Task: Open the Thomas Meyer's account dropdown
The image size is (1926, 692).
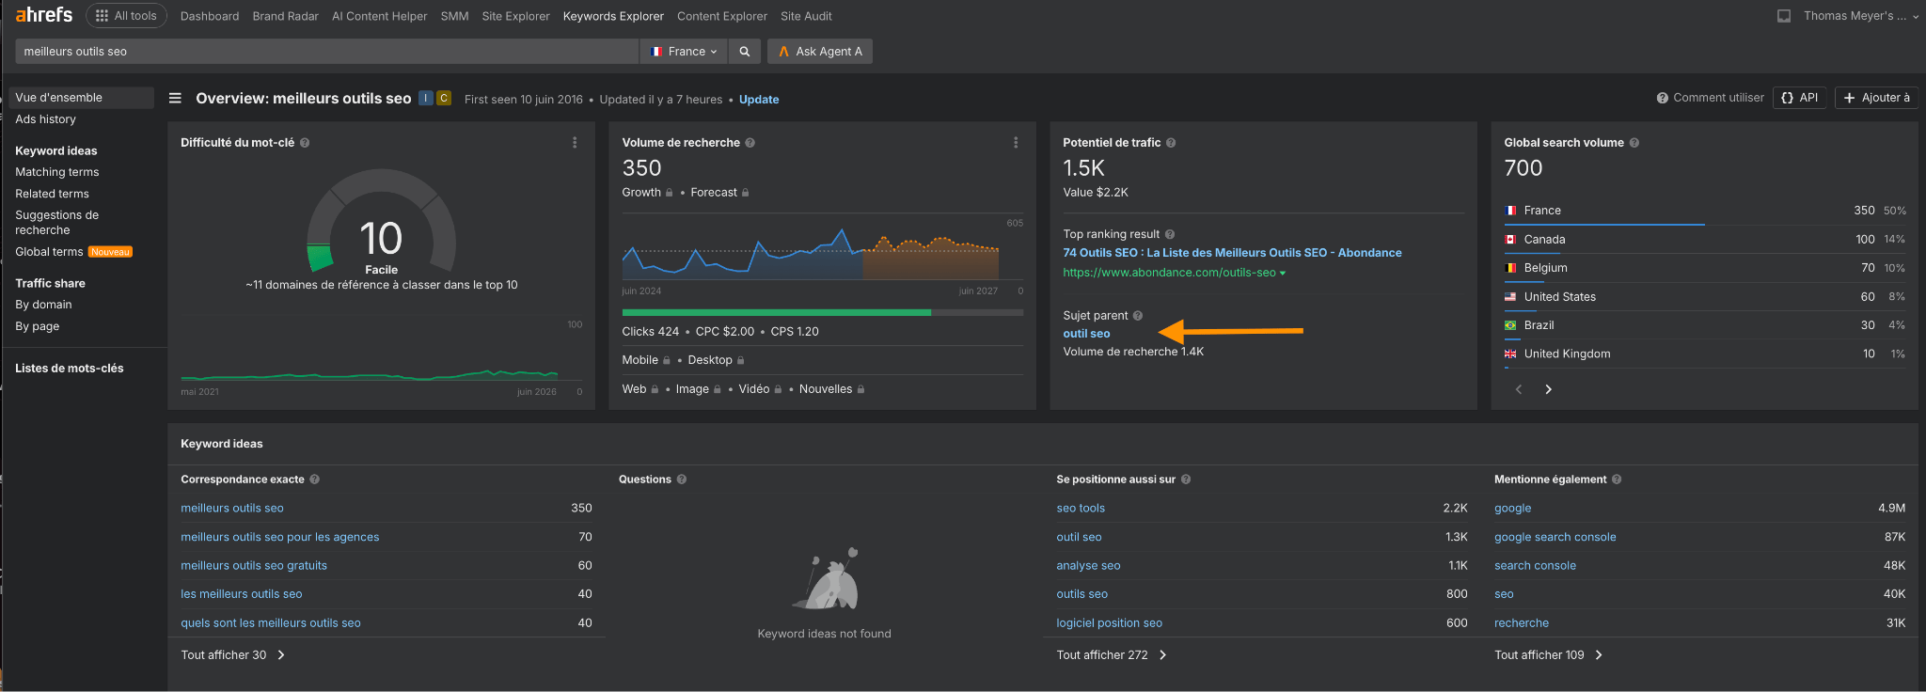Action: point(1861,16)
